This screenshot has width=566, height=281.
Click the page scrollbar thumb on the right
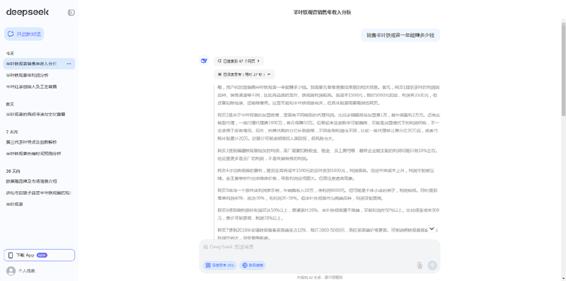[563, 69]
